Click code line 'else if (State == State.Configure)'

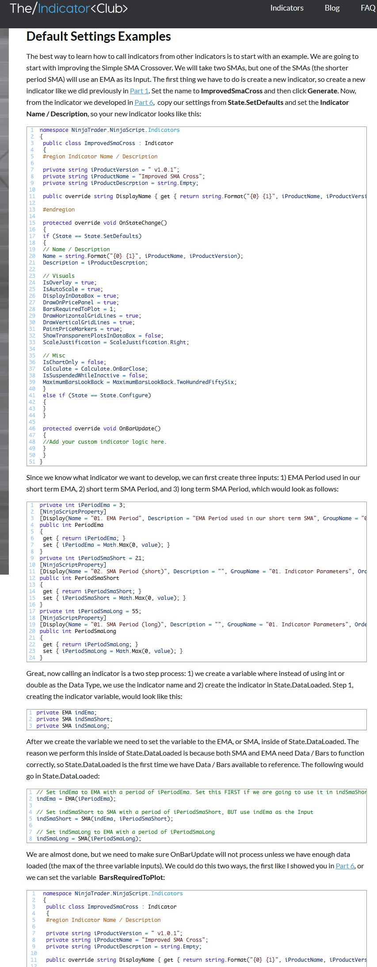[x=97, y=395]
